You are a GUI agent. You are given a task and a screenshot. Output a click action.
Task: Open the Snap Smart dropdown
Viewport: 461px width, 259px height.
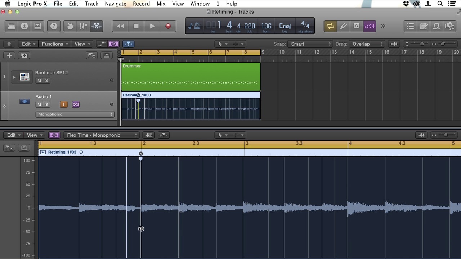pos(310,44)
